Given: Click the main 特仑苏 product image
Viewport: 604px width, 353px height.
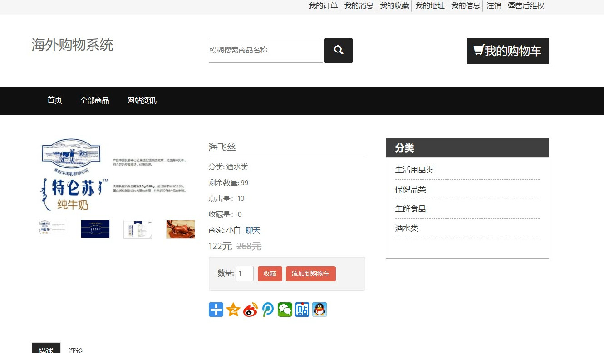Looking at the screenshot, I should [116, 175].
